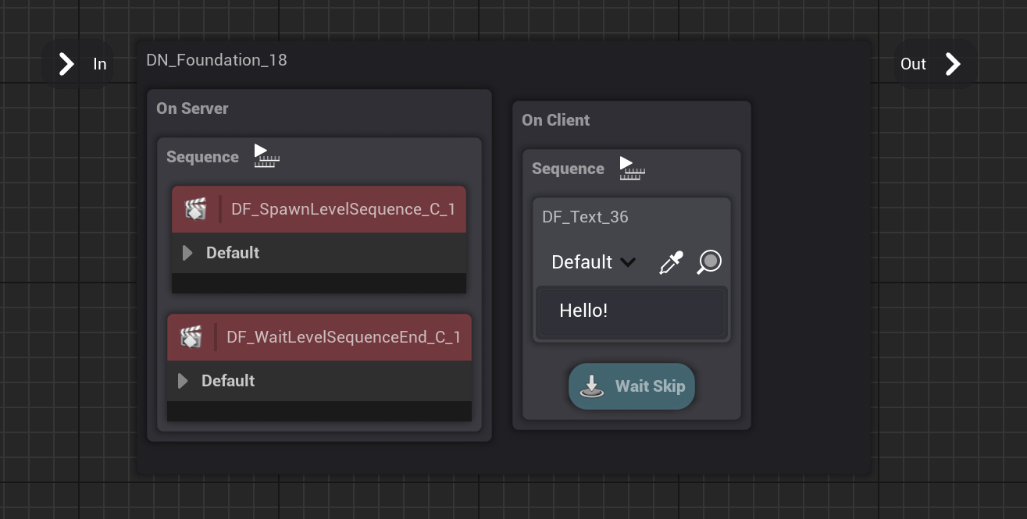
Task: Open the Default dropdown in DF_Text_36
Action: click(x=594, y=262)
